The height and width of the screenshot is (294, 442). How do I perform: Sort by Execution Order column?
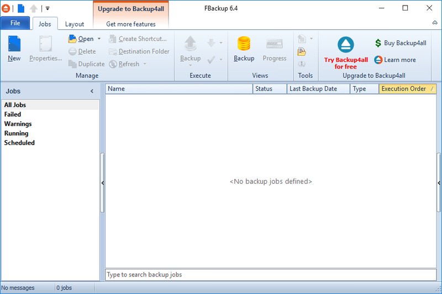point(408,89)
